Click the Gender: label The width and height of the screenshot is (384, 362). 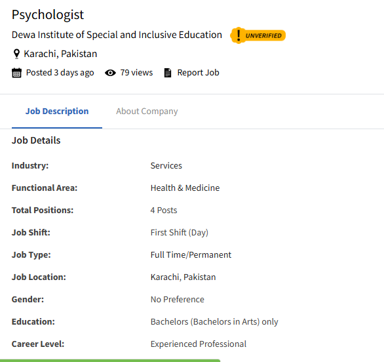28,300
